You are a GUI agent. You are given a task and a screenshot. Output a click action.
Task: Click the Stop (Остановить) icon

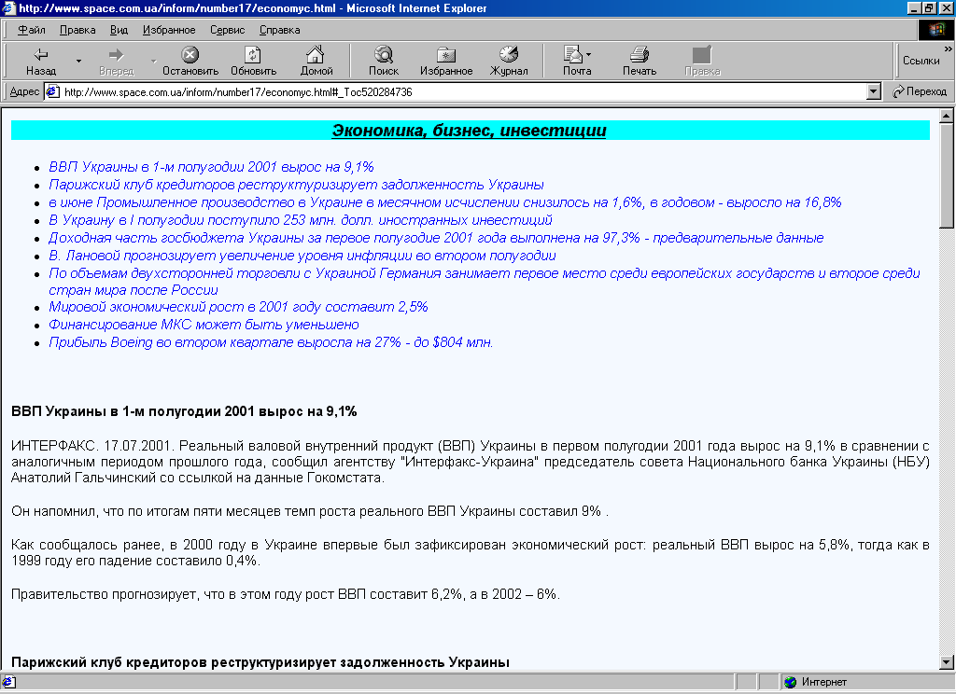[x=190, y=54]
